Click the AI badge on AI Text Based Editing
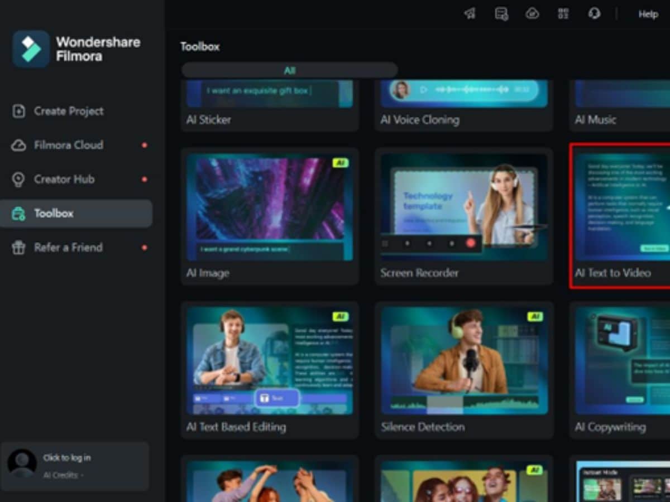Viewport: 670px width, 502px height. pos(340,316)
